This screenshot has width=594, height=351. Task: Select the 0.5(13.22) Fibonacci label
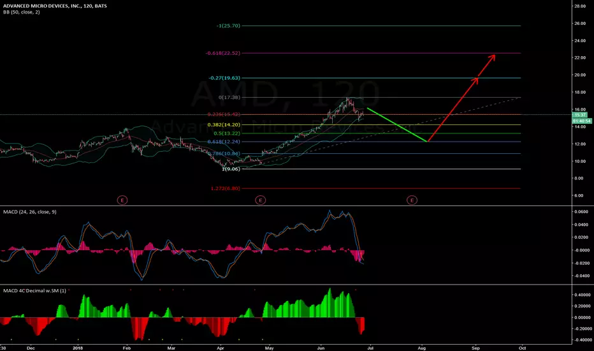click(x=227, y=133)
